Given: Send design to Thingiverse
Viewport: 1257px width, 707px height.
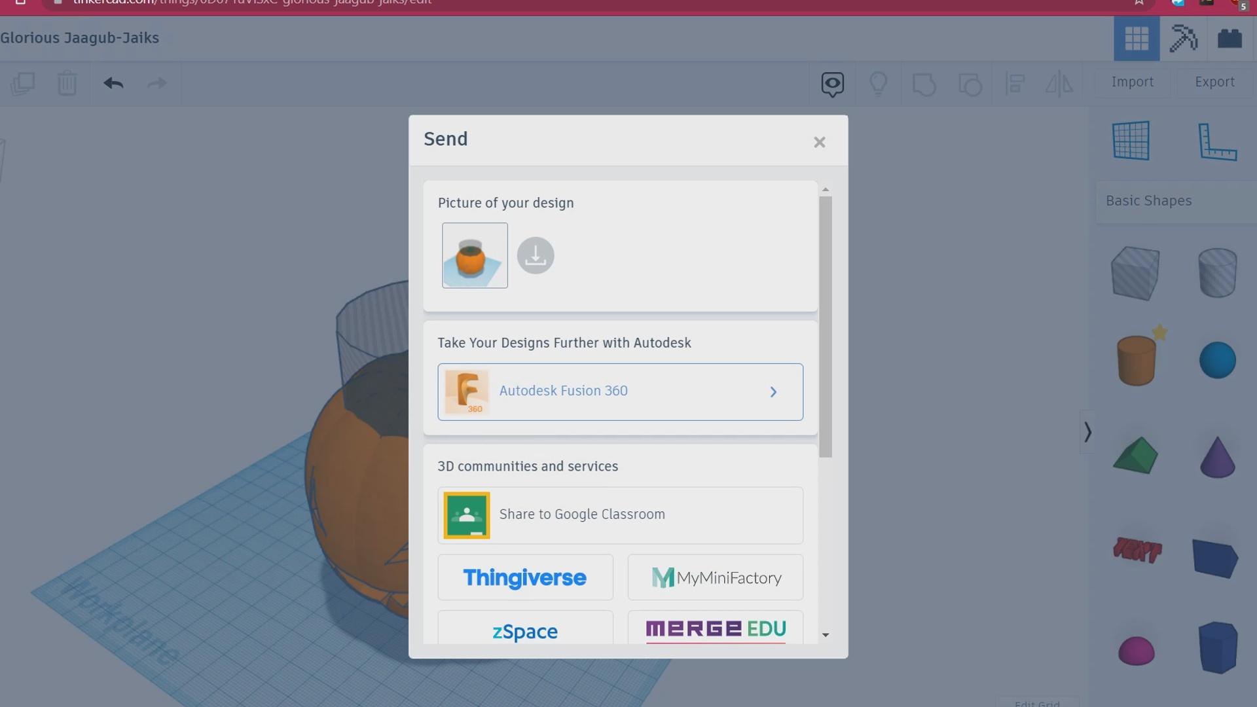Looking at the screenshot, I should (x=525, y=577).
